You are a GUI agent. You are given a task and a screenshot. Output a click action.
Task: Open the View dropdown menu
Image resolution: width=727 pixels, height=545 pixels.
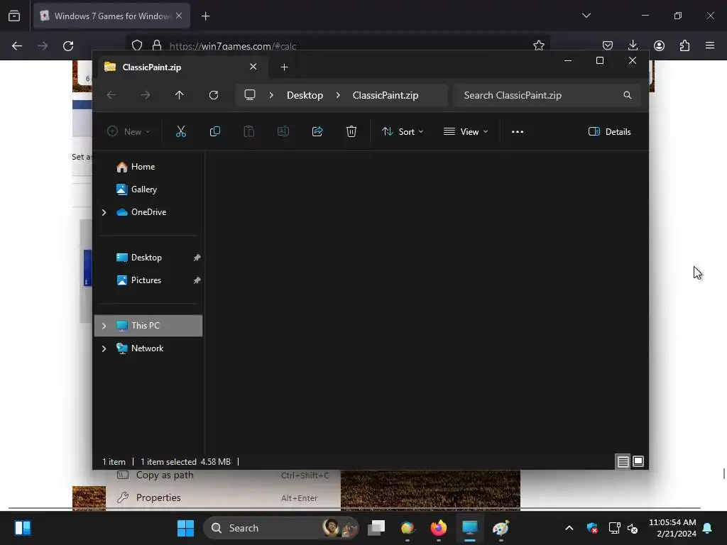[x=466, y=131]
